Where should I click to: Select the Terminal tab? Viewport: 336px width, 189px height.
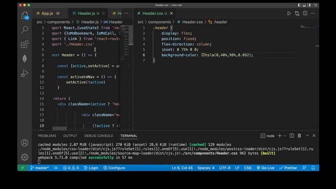tap(129, 136)
